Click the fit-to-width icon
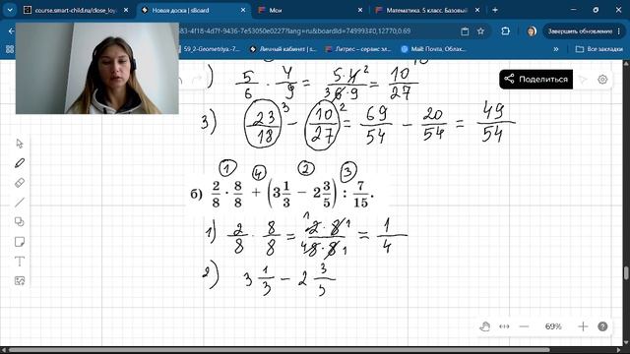 504,326
